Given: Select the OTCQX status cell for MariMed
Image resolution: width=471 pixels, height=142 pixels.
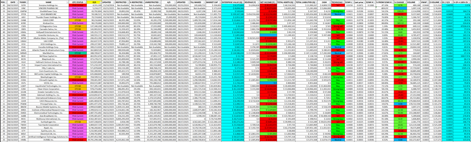Looking at the screenshot, I should (78, 53).
